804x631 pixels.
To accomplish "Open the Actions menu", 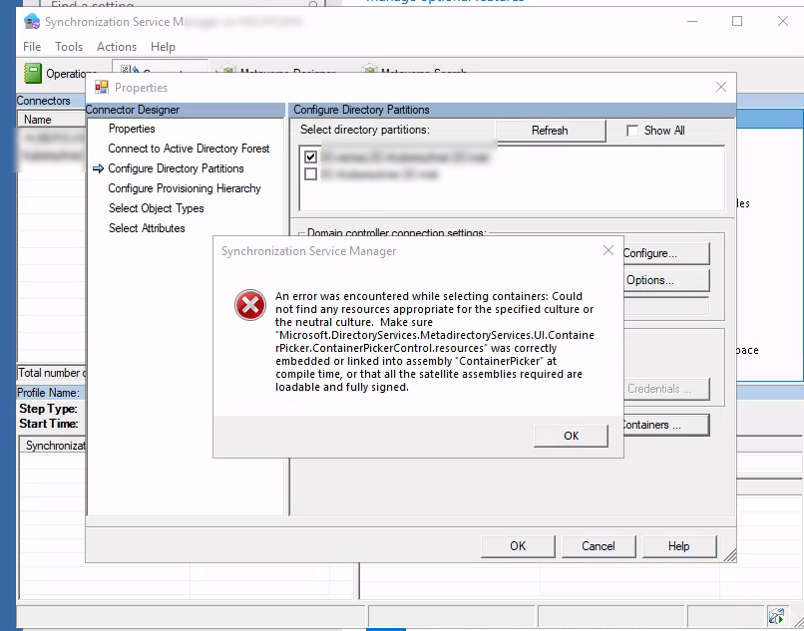I will tap(117, 47).
